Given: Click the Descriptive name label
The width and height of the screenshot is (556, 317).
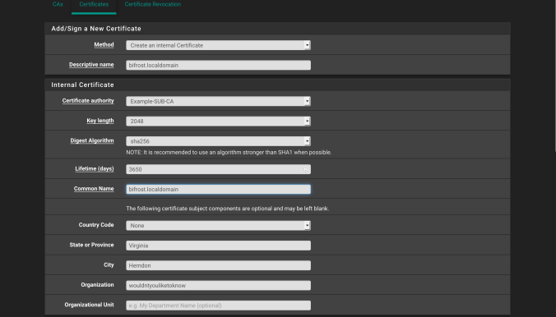Looking at the screenshot, I should [x=91, y=64].
